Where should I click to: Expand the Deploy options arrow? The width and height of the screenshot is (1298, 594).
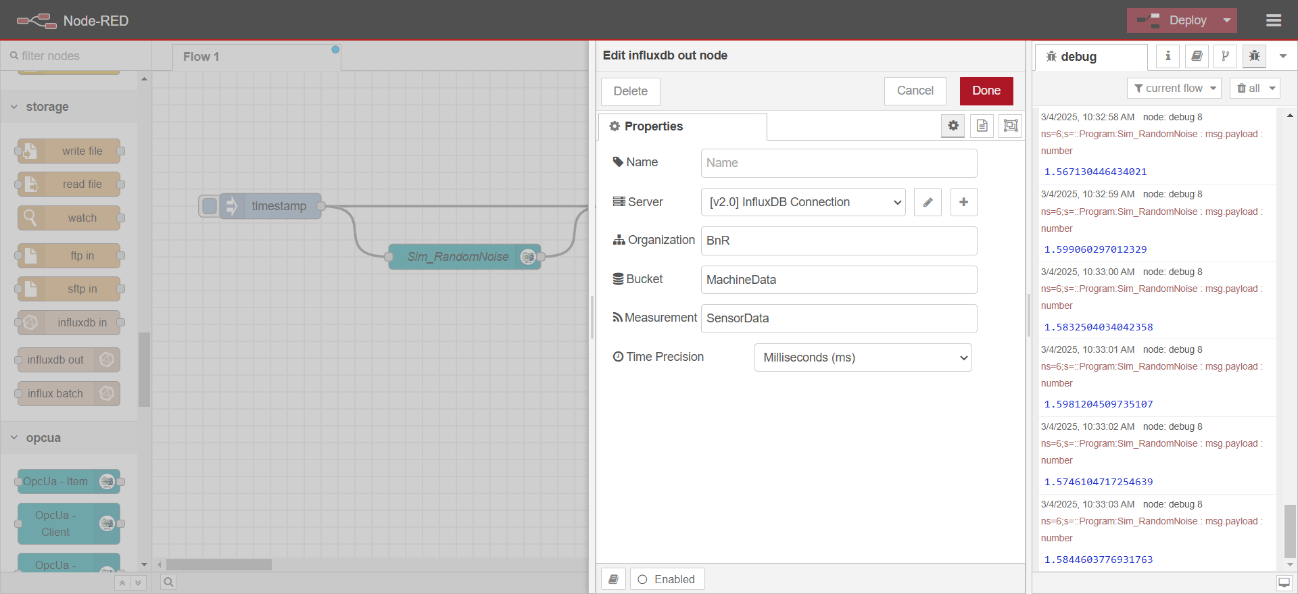click(x=1226, y=21)
